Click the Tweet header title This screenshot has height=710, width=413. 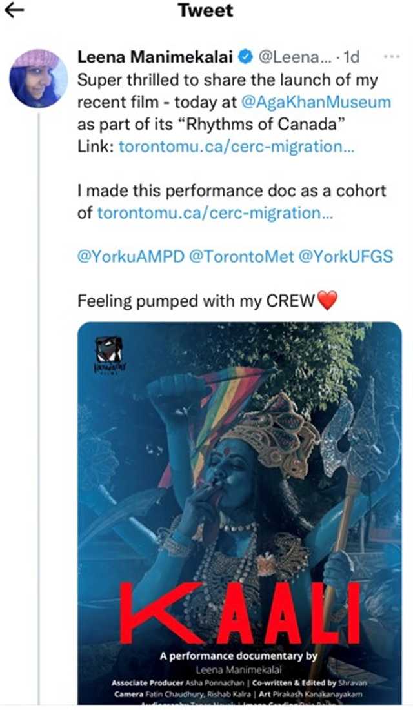(205, 11)
